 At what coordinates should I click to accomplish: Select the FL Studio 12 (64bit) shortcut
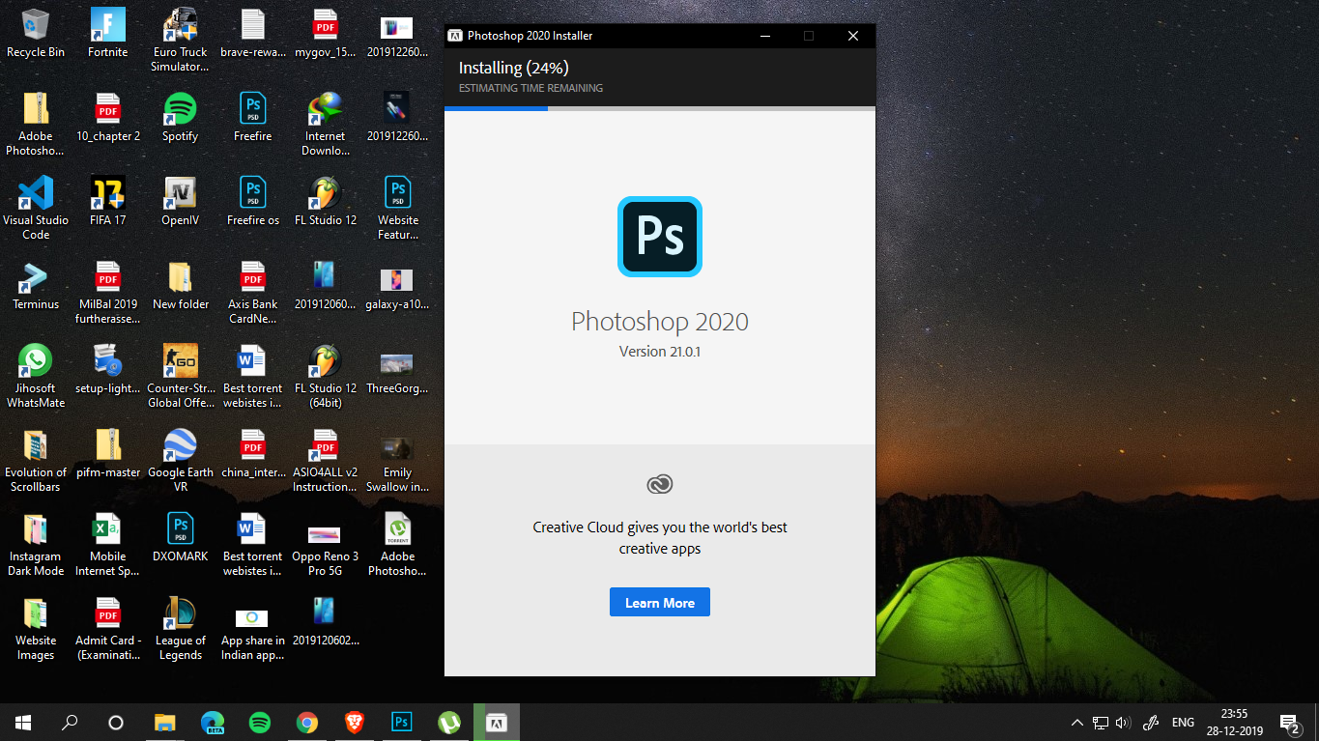(x=326, y=377)
